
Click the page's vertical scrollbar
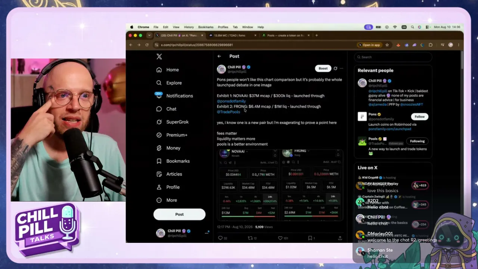click(x=462, y=60)
